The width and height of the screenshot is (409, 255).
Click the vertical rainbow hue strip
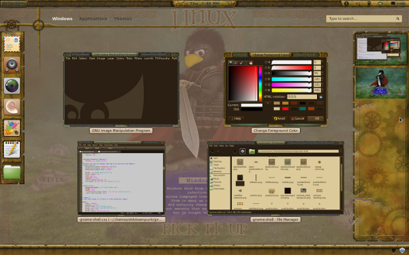click(260, 84)
